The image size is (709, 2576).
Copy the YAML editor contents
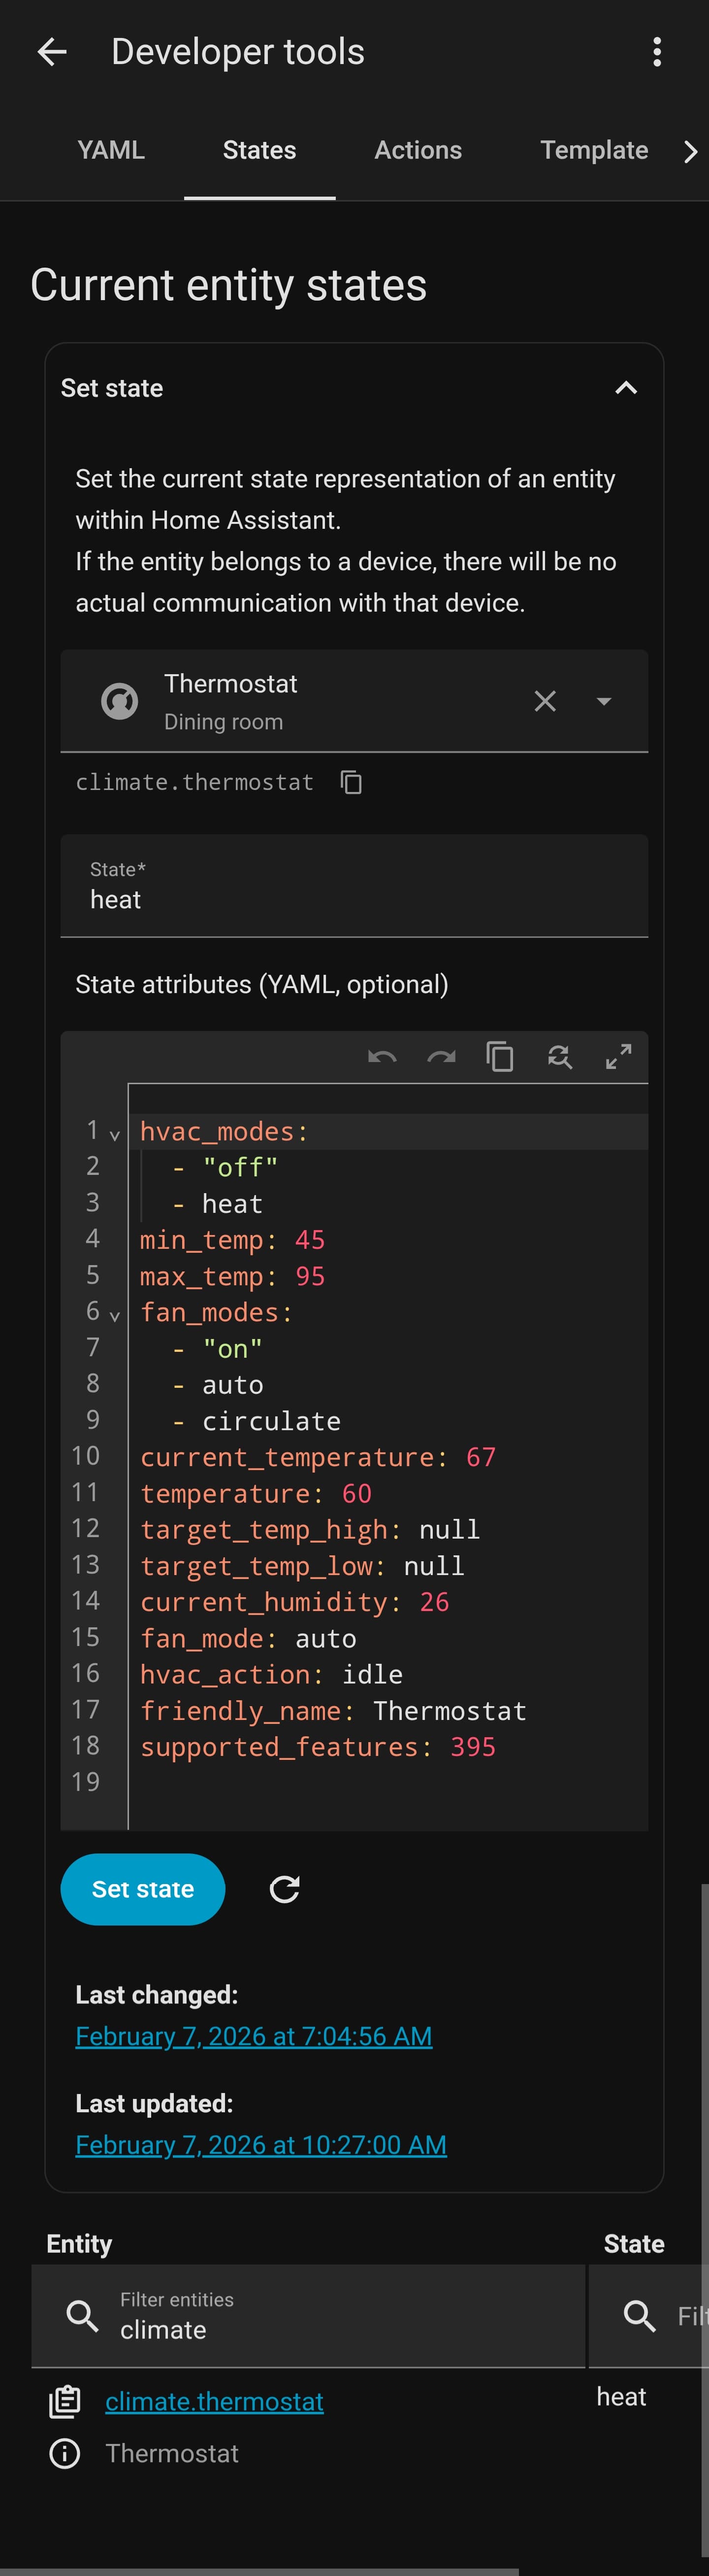click(500, 1057)
